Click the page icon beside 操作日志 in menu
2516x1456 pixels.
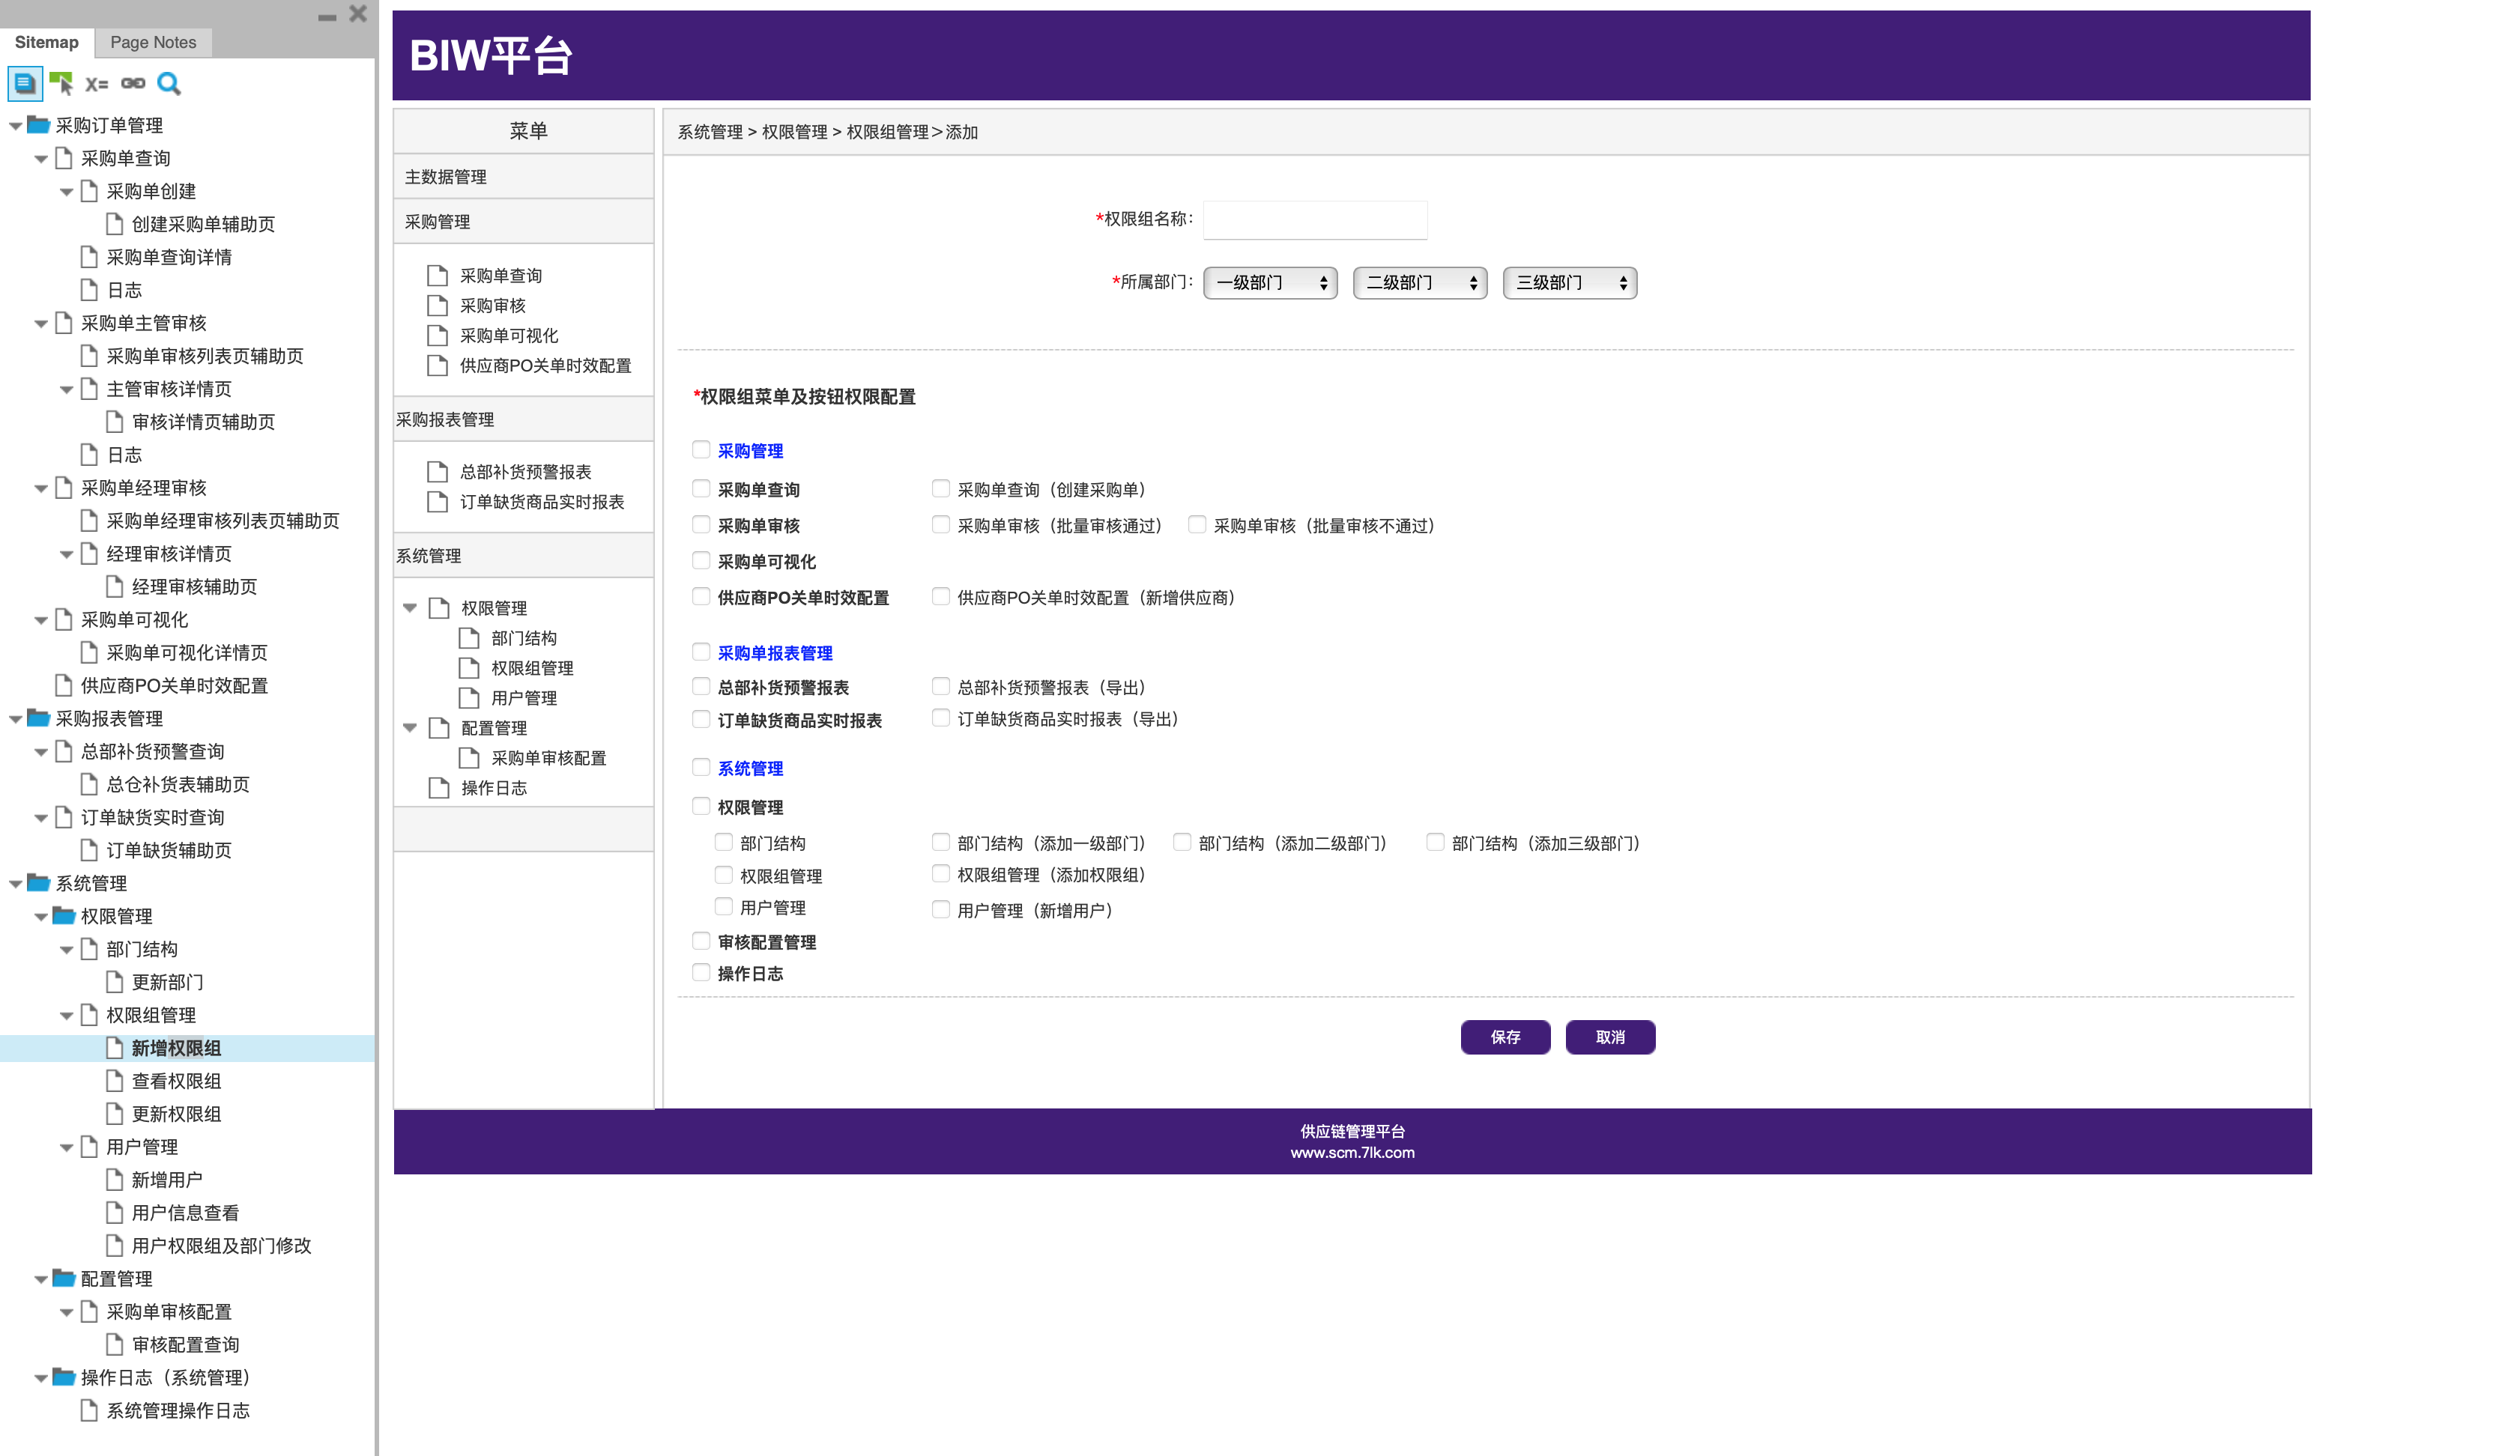coord(438,789)
